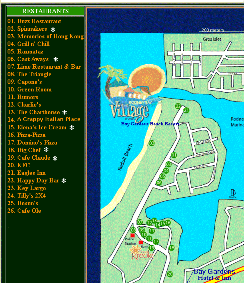Choose 25. Bosun's entry
The image size is (244, 283).
point(23,203)
